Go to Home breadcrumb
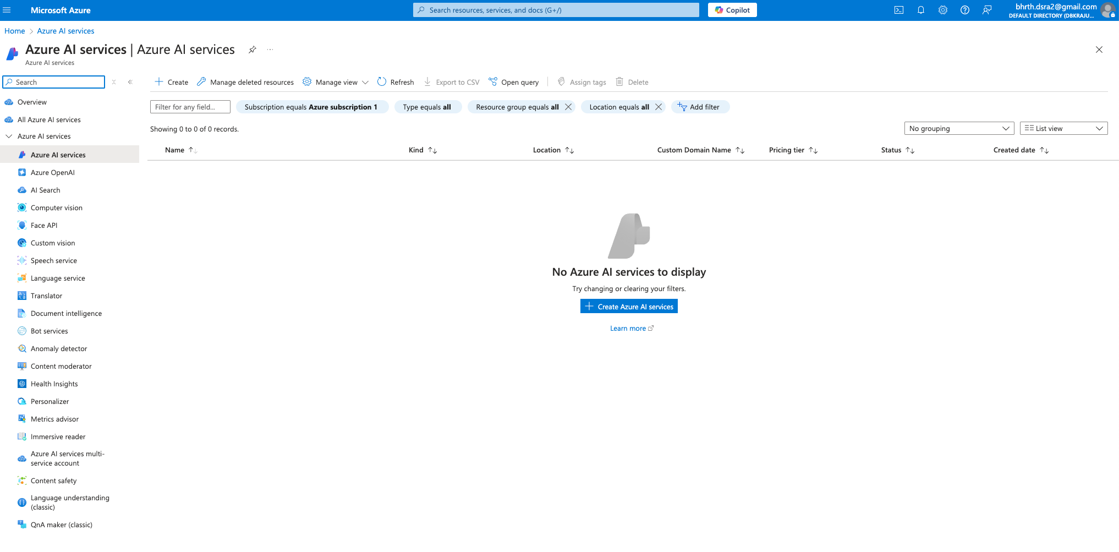 click(15, 31)
